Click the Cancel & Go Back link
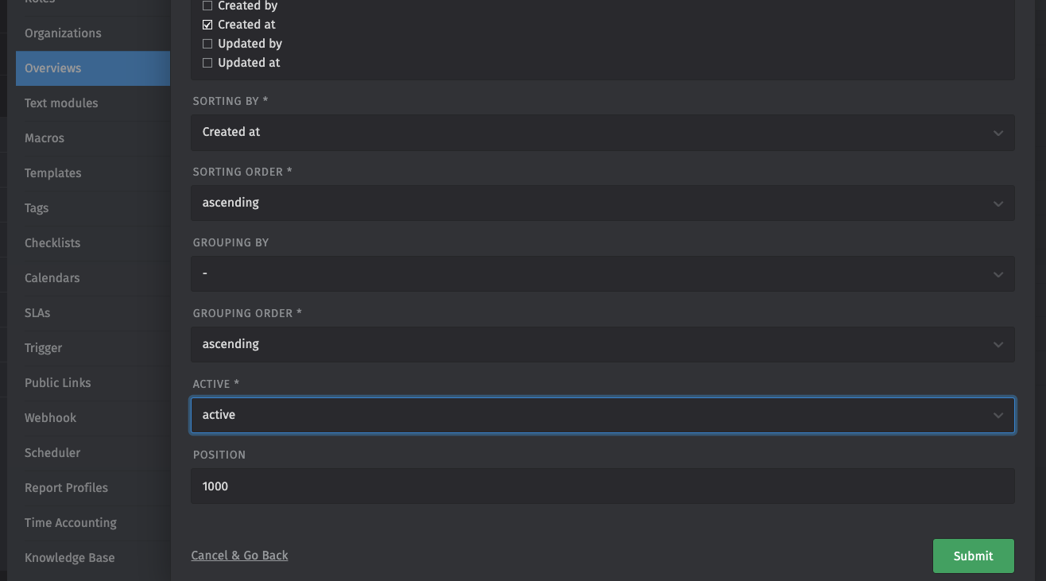The height and width of the screenshot is (581, 1046). click(x=239, y=556)
